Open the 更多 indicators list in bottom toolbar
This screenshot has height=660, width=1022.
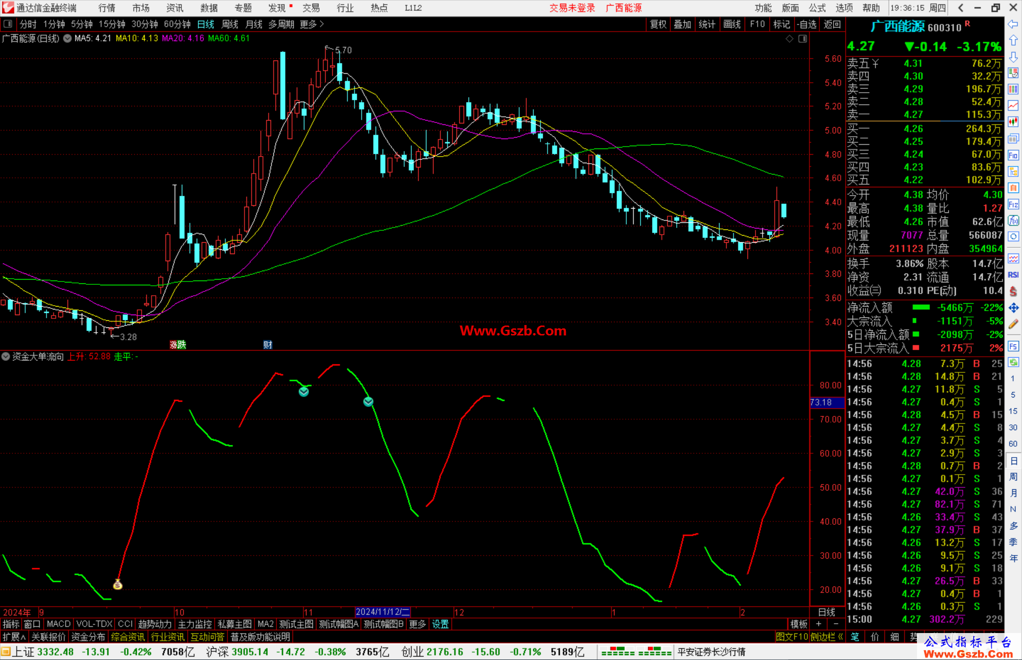coord(417,624)
